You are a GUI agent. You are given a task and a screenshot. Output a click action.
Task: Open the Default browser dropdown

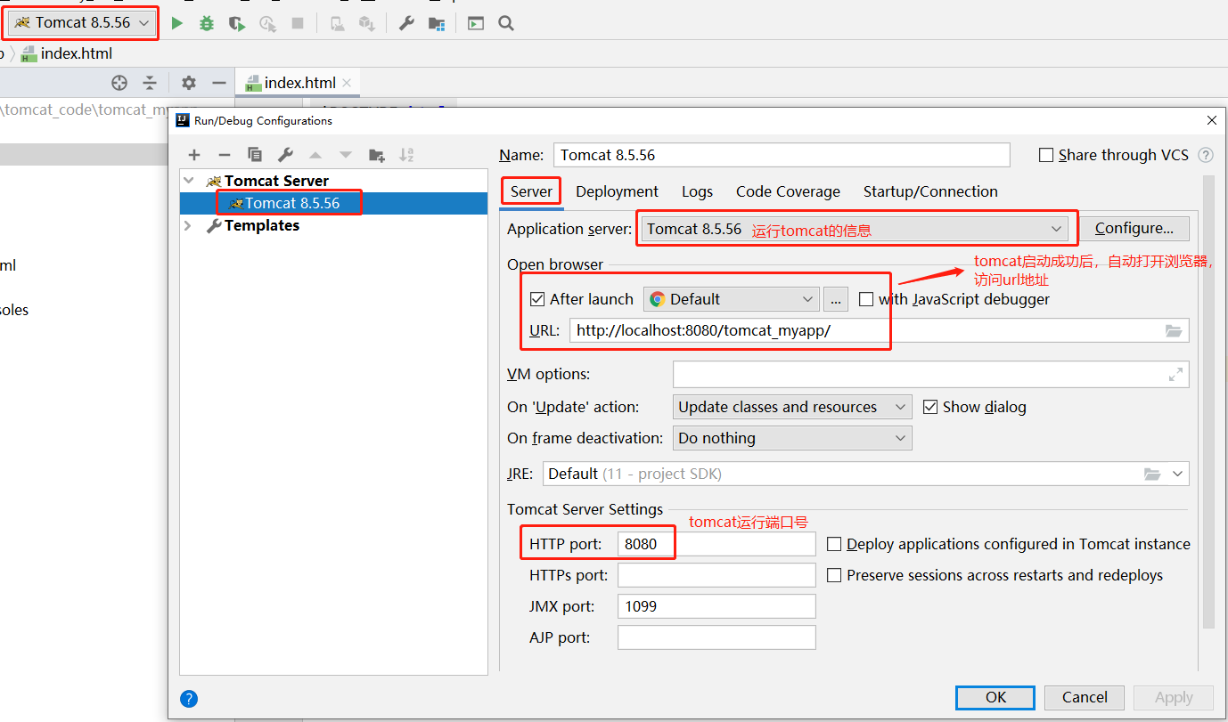[x=731, y=299]
